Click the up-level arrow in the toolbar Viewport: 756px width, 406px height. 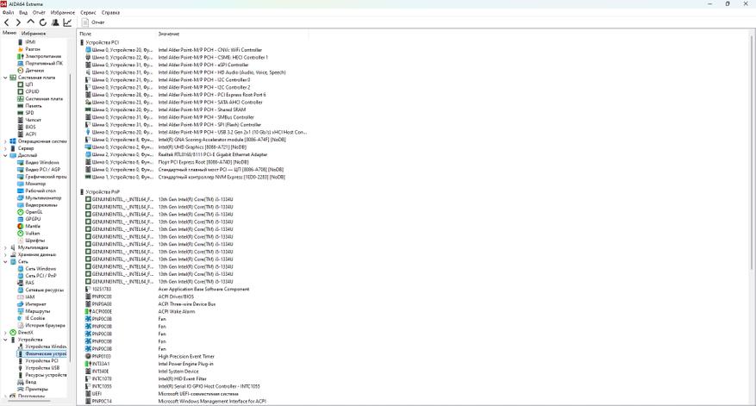(x=30, y=22)
